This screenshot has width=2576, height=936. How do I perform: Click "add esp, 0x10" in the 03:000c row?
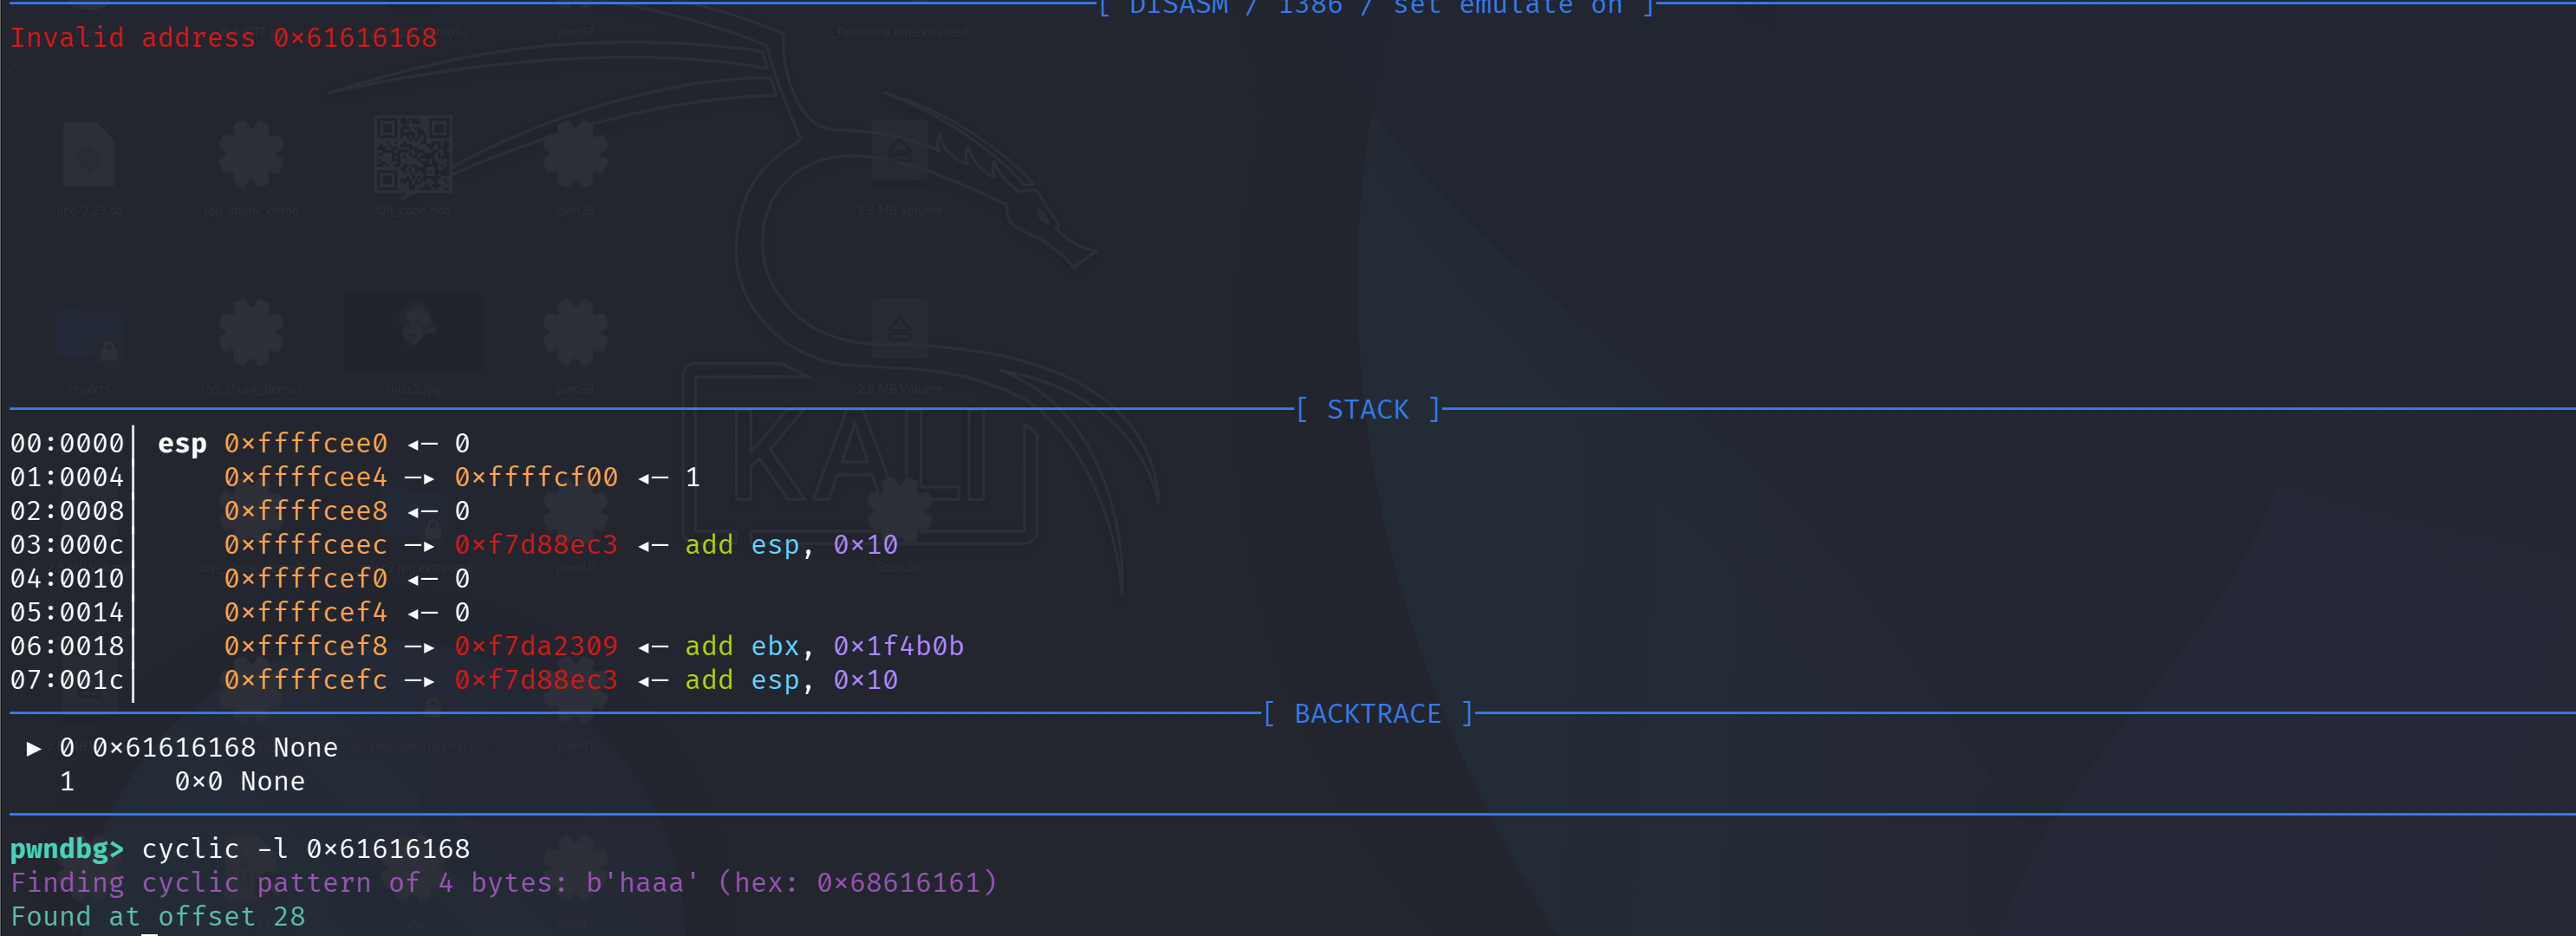791,545
